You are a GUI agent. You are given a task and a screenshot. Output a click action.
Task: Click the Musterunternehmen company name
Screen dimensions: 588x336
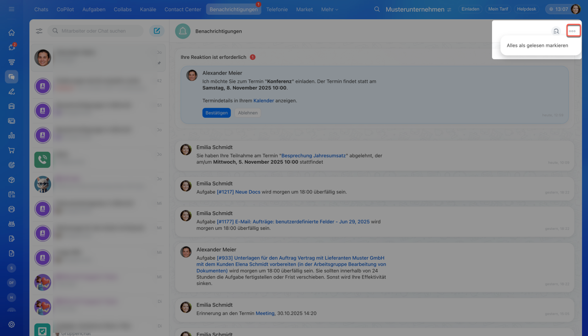coord(415,9)
